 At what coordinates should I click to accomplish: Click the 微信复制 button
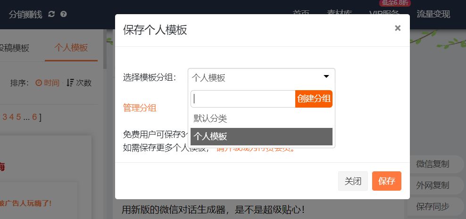click(x=433, y=164)
